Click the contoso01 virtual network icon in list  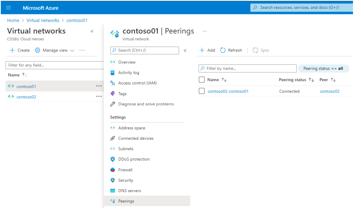pyautogui.click(x=11, y=86)
